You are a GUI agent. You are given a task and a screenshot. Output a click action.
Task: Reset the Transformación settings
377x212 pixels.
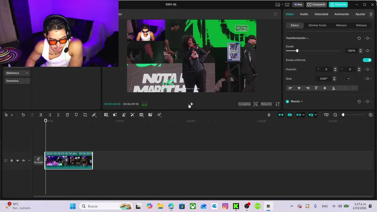(359, 38)
